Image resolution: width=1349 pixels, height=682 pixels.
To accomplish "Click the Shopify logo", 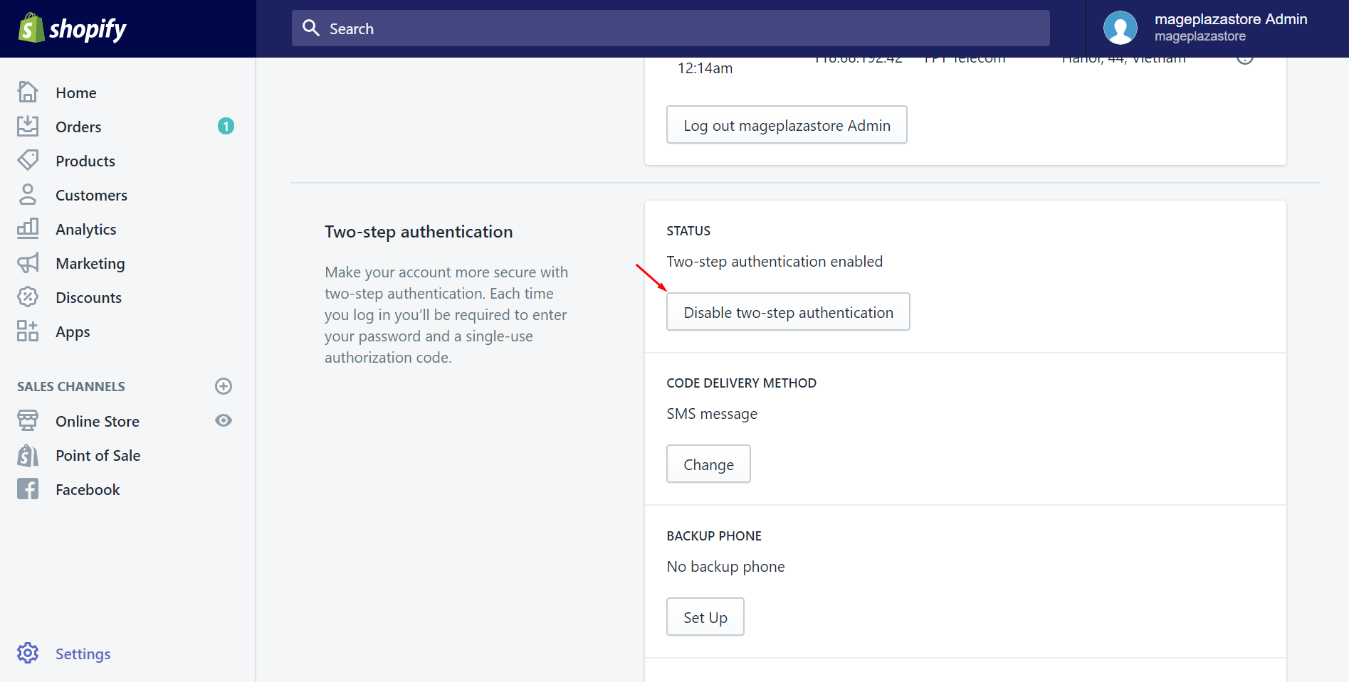I will tap(72, 28).
